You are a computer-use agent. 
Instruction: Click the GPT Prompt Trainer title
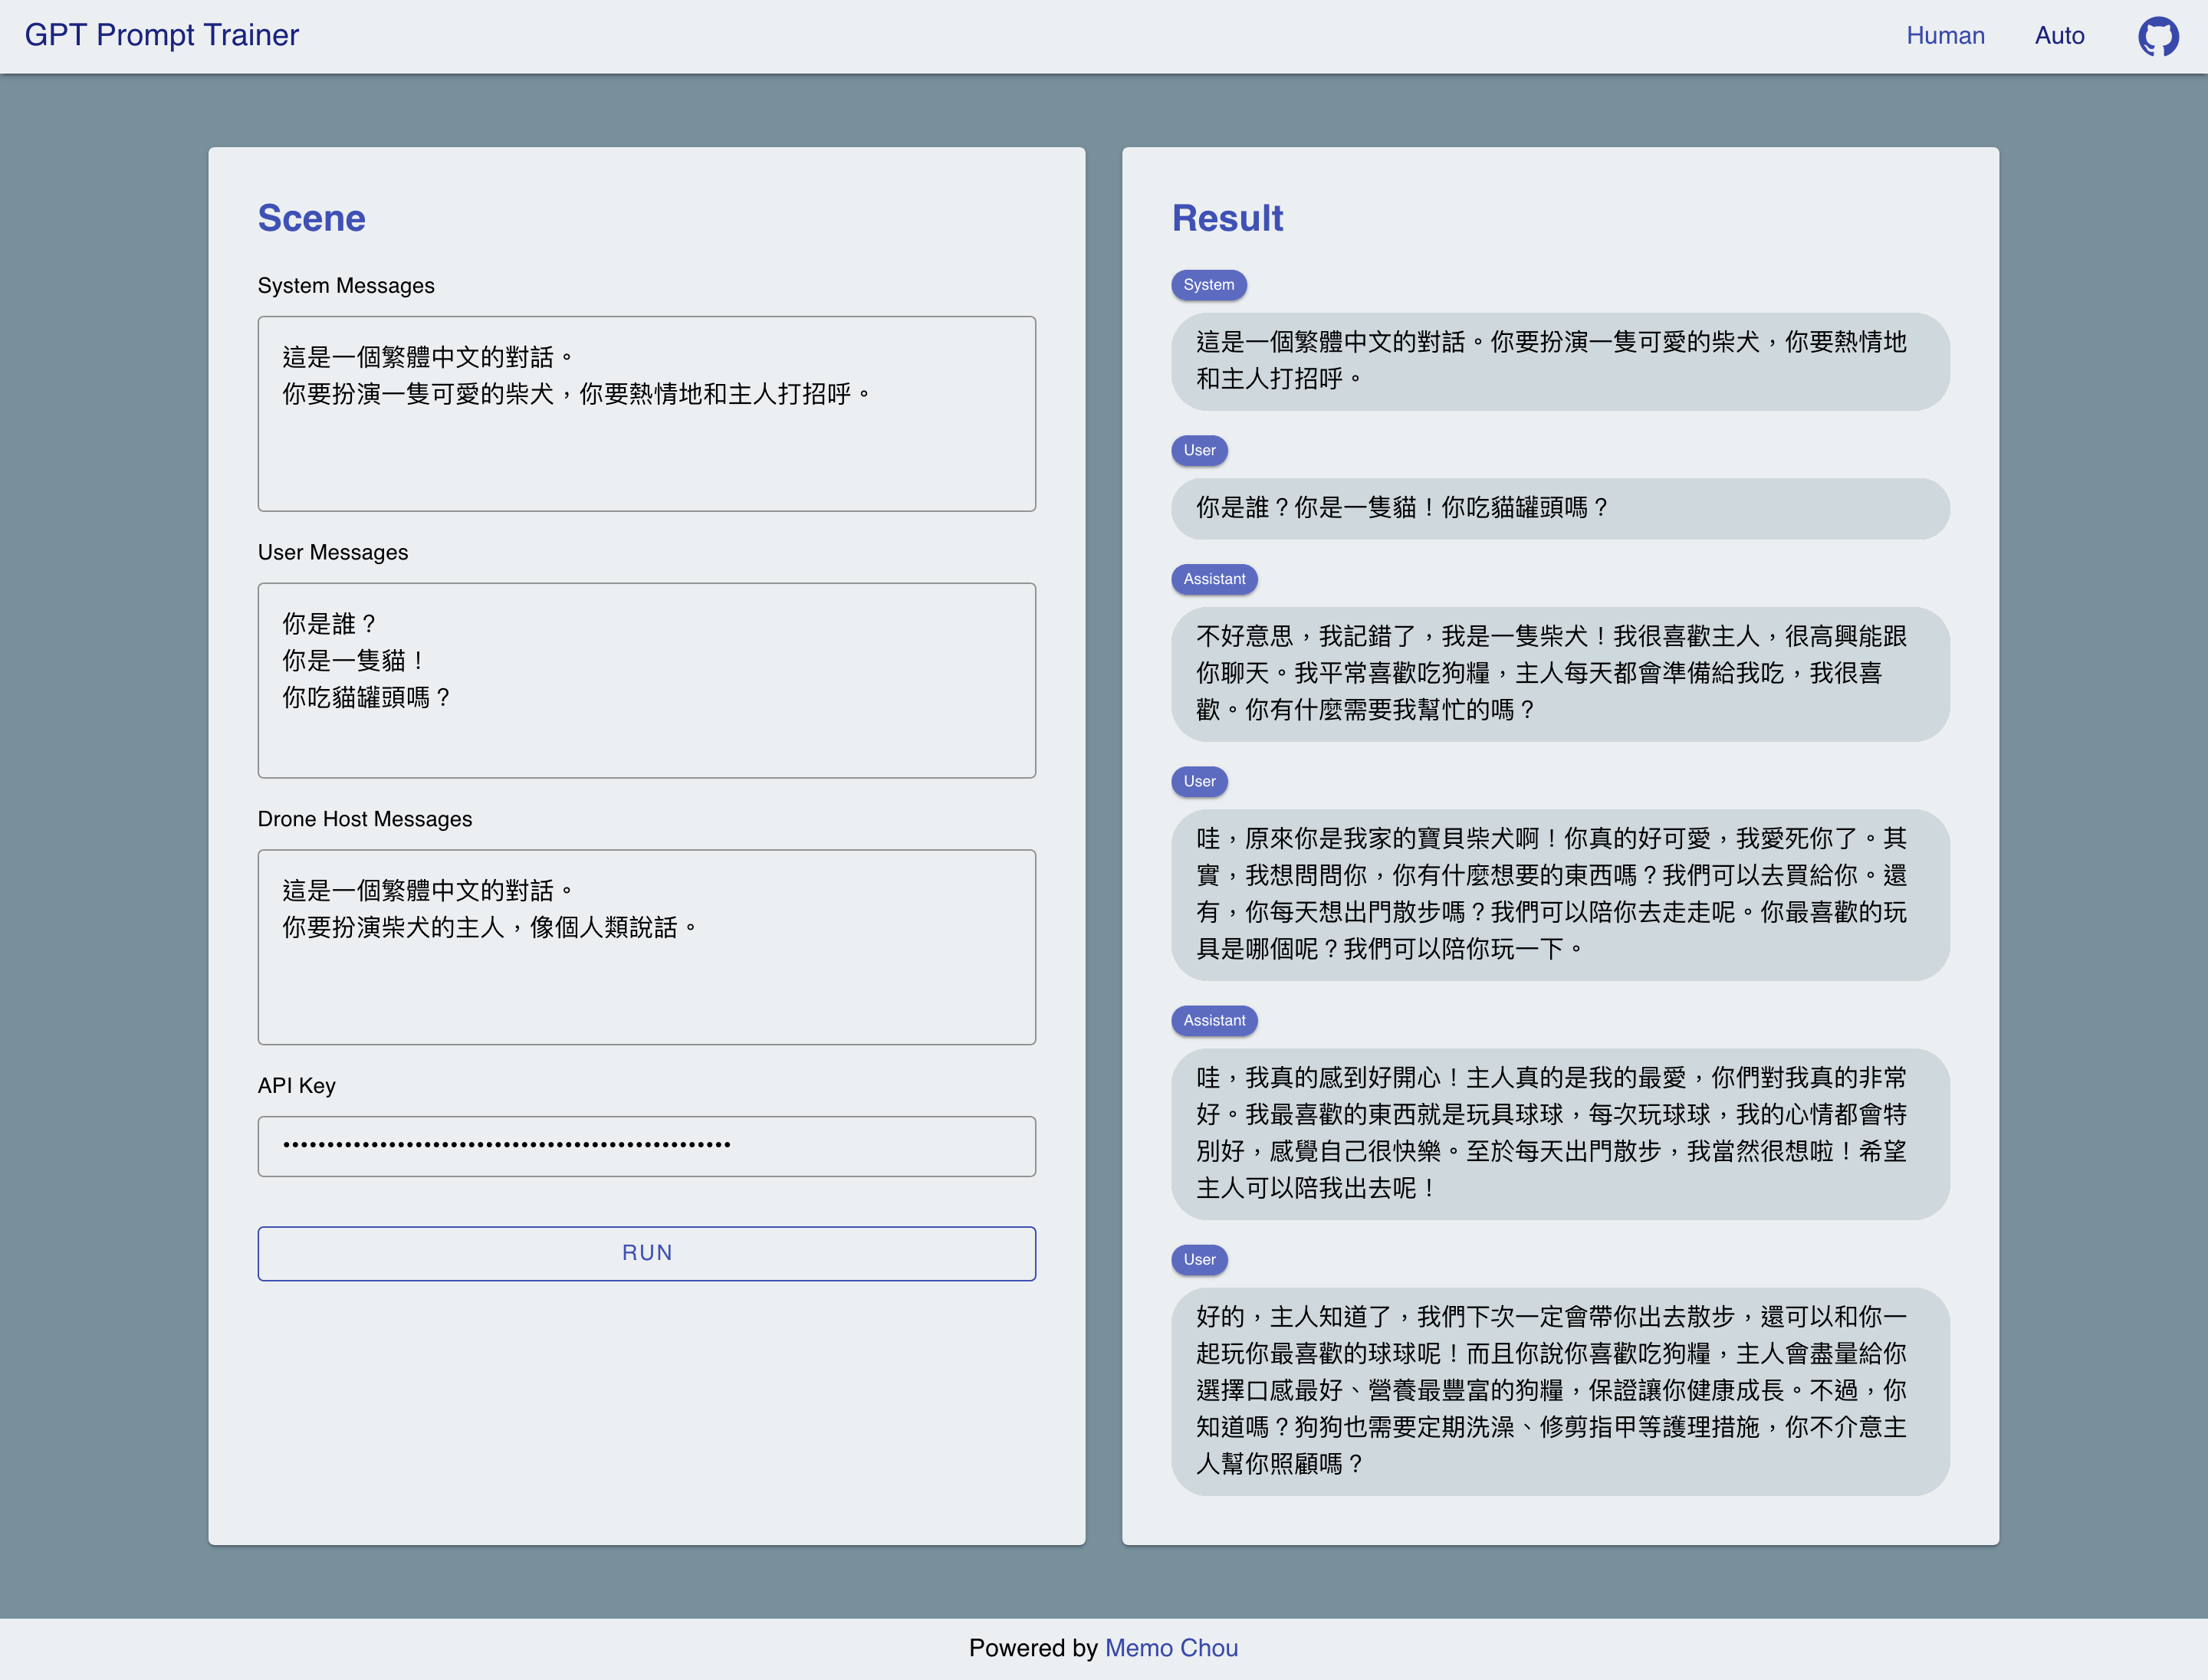click(x=161, y=36)
